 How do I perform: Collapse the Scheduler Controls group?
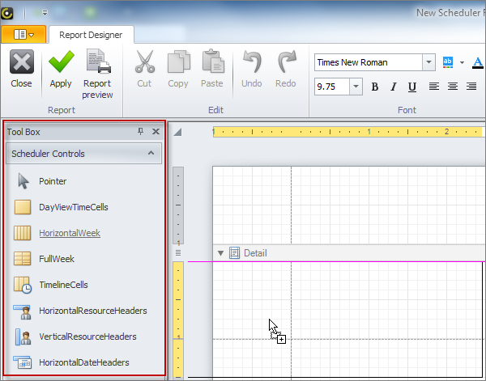151,153
